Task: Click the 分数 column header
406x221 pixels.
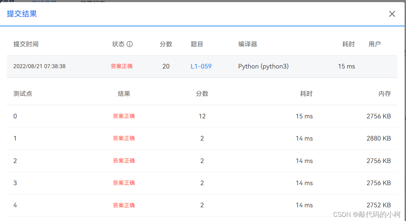Action: tap(166, 44)
